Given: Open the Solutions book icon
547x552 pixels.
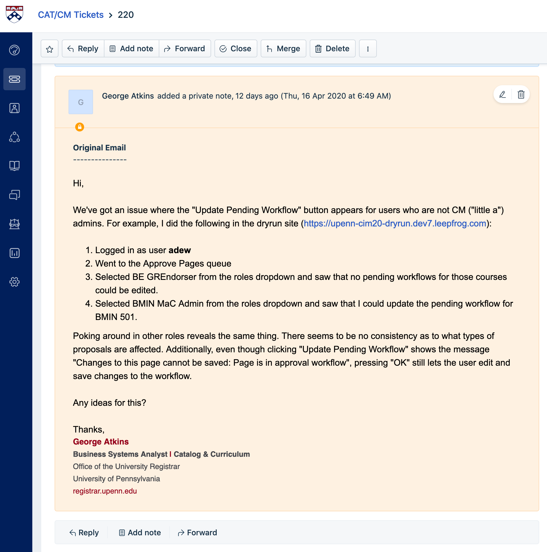Looking at the screenshot, I should [x=14, y=166].
